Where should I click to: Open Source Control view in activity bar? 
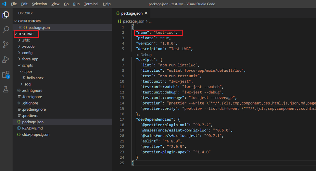[6, 44]
